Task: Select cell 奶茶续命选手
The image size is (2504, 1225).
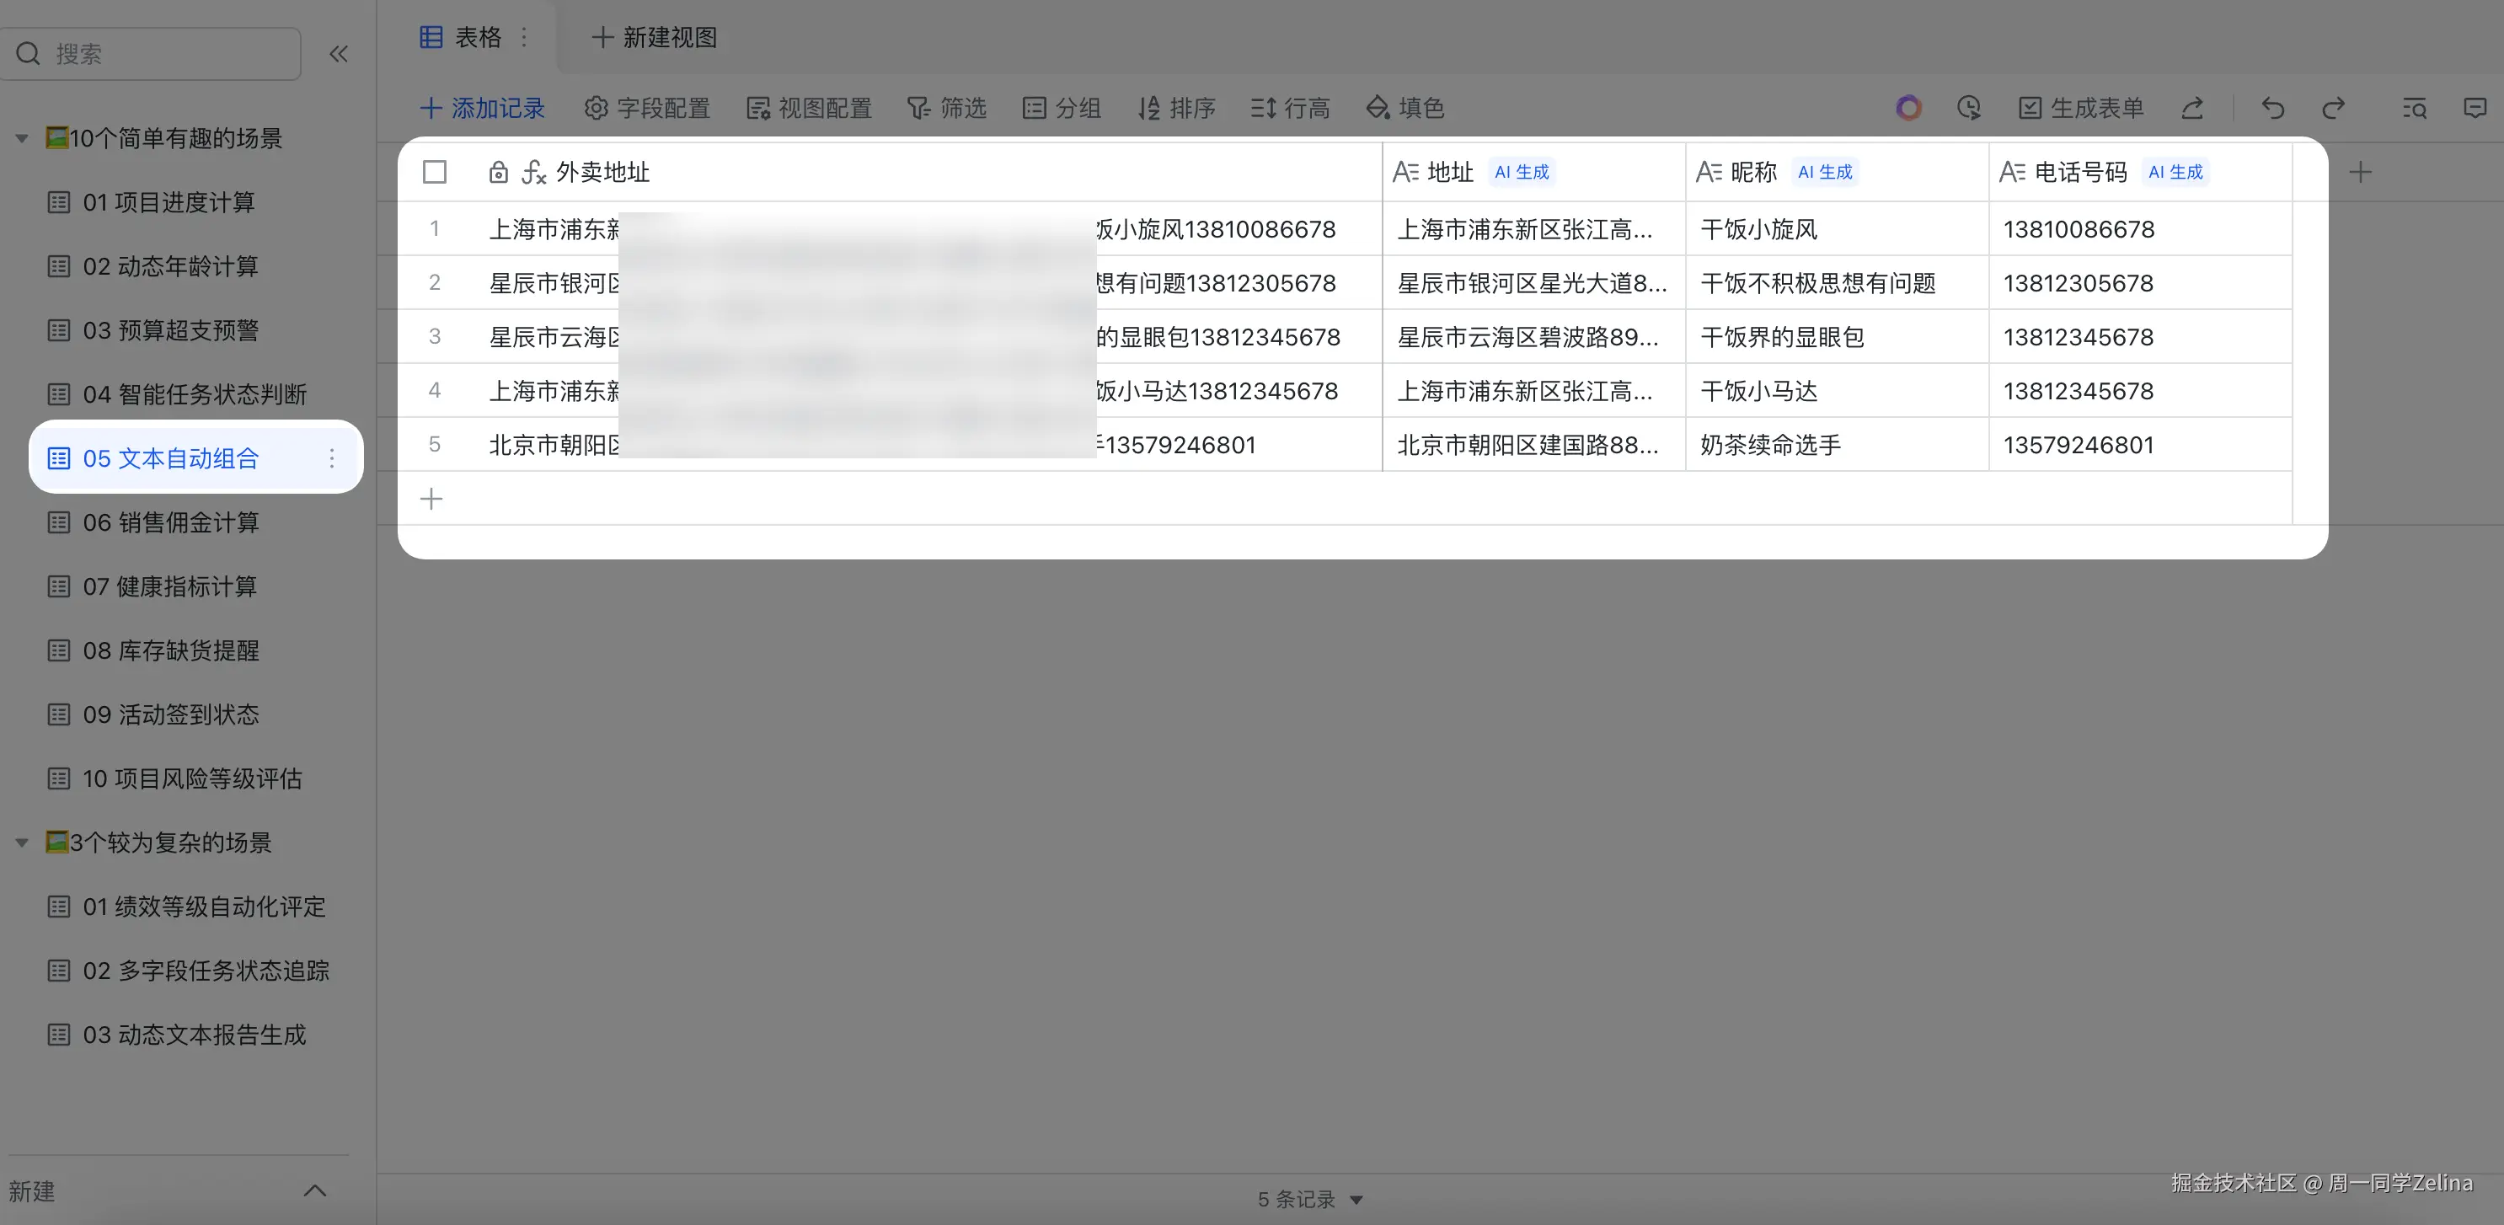Action: 1836,446
